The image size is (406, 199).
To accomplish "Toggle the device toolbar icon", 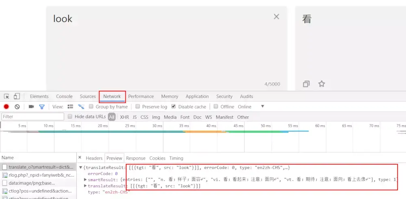I will [x=17, y=96].
